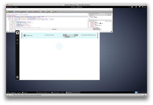Open the Applications menu in the Debian panel
153x105 pixels.
[x=10, y=7]
